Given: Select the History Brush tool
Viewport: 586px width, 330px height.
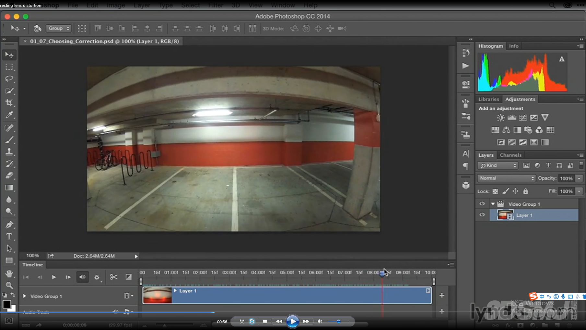Looking at the screenshot, I should coord(9,164).
